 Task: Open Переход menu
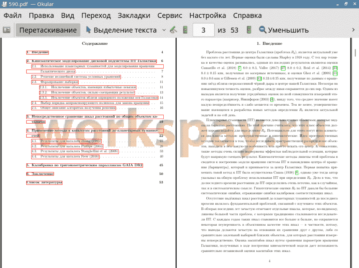pyautogui.click(x=96, y=15)
